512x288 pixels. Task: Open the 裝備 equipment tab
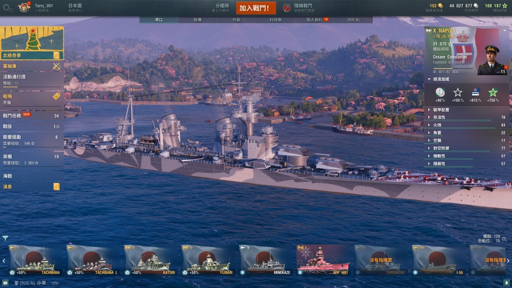[197, 20]
